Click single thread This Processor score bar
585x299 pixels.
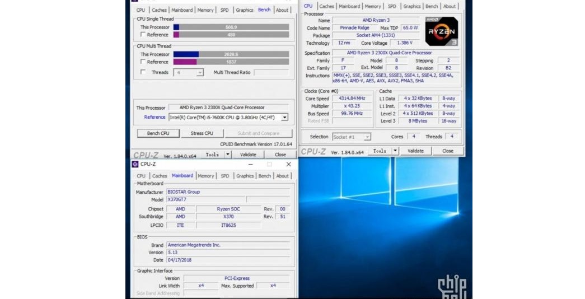231,27
